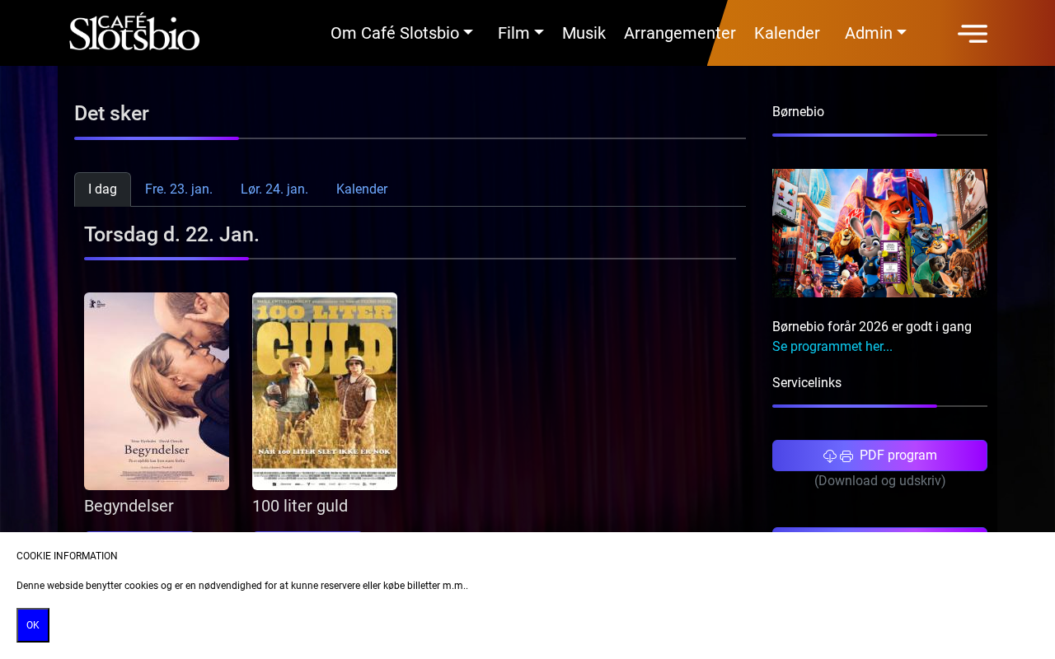This screenshot has height=659, width=1055.
Task: Select the Kalender tab under Det sker
Action: click(362, 189)
